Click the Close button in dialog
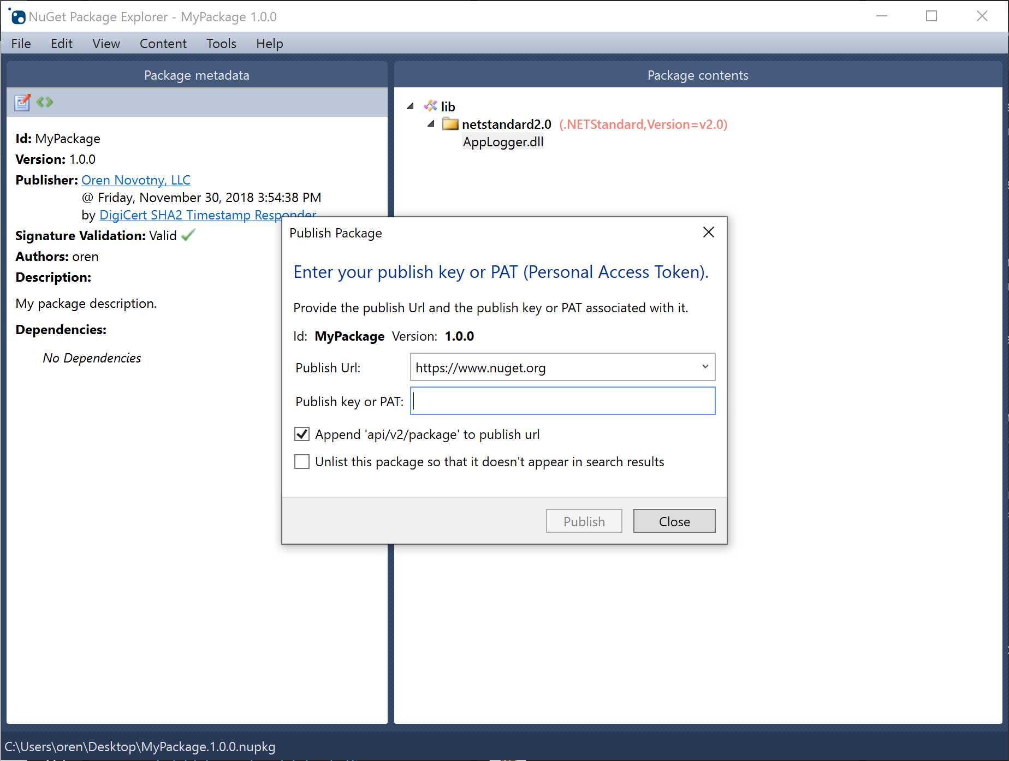This screenshot has width=1009, height=761. pyautogui.click(x=674, y=521)
